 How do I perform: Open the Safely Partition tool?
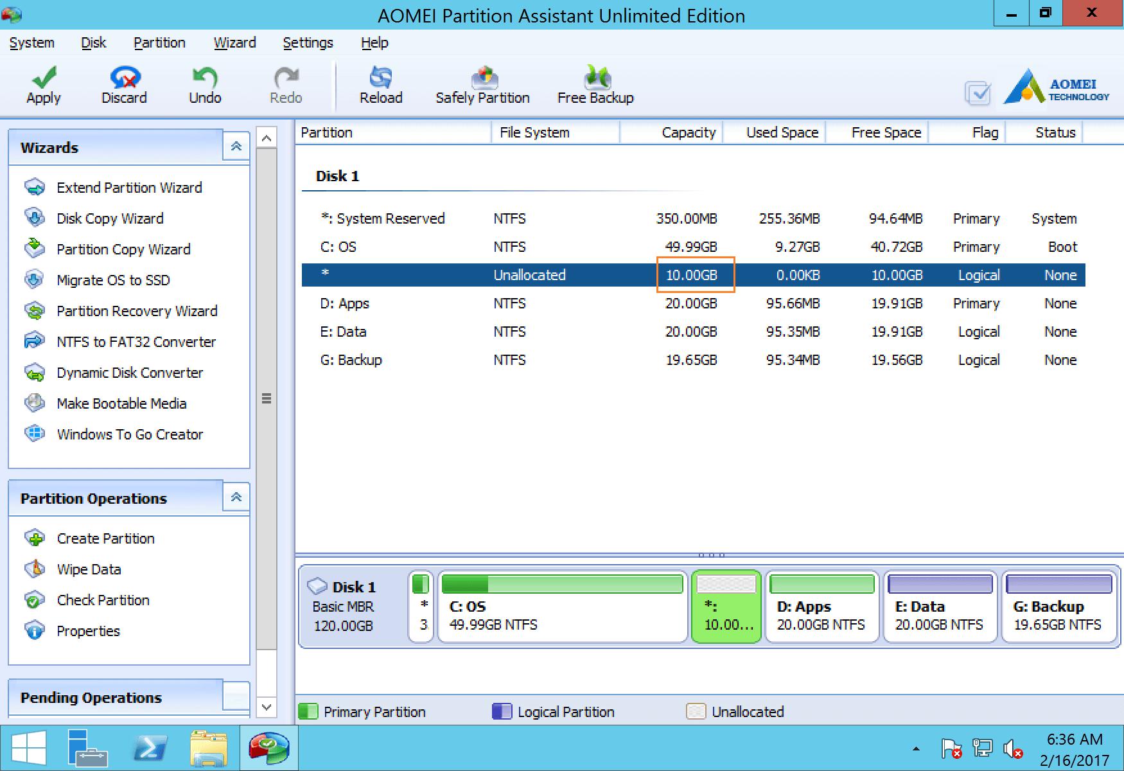point(483,78)
